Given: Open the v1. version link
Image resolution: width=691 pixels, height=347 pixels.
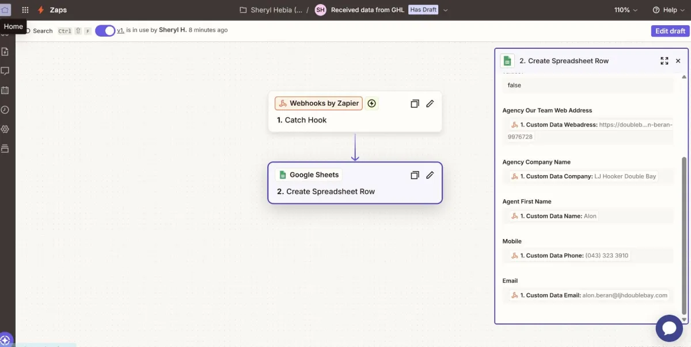Looking at the screenshot, I should point(121,30).
